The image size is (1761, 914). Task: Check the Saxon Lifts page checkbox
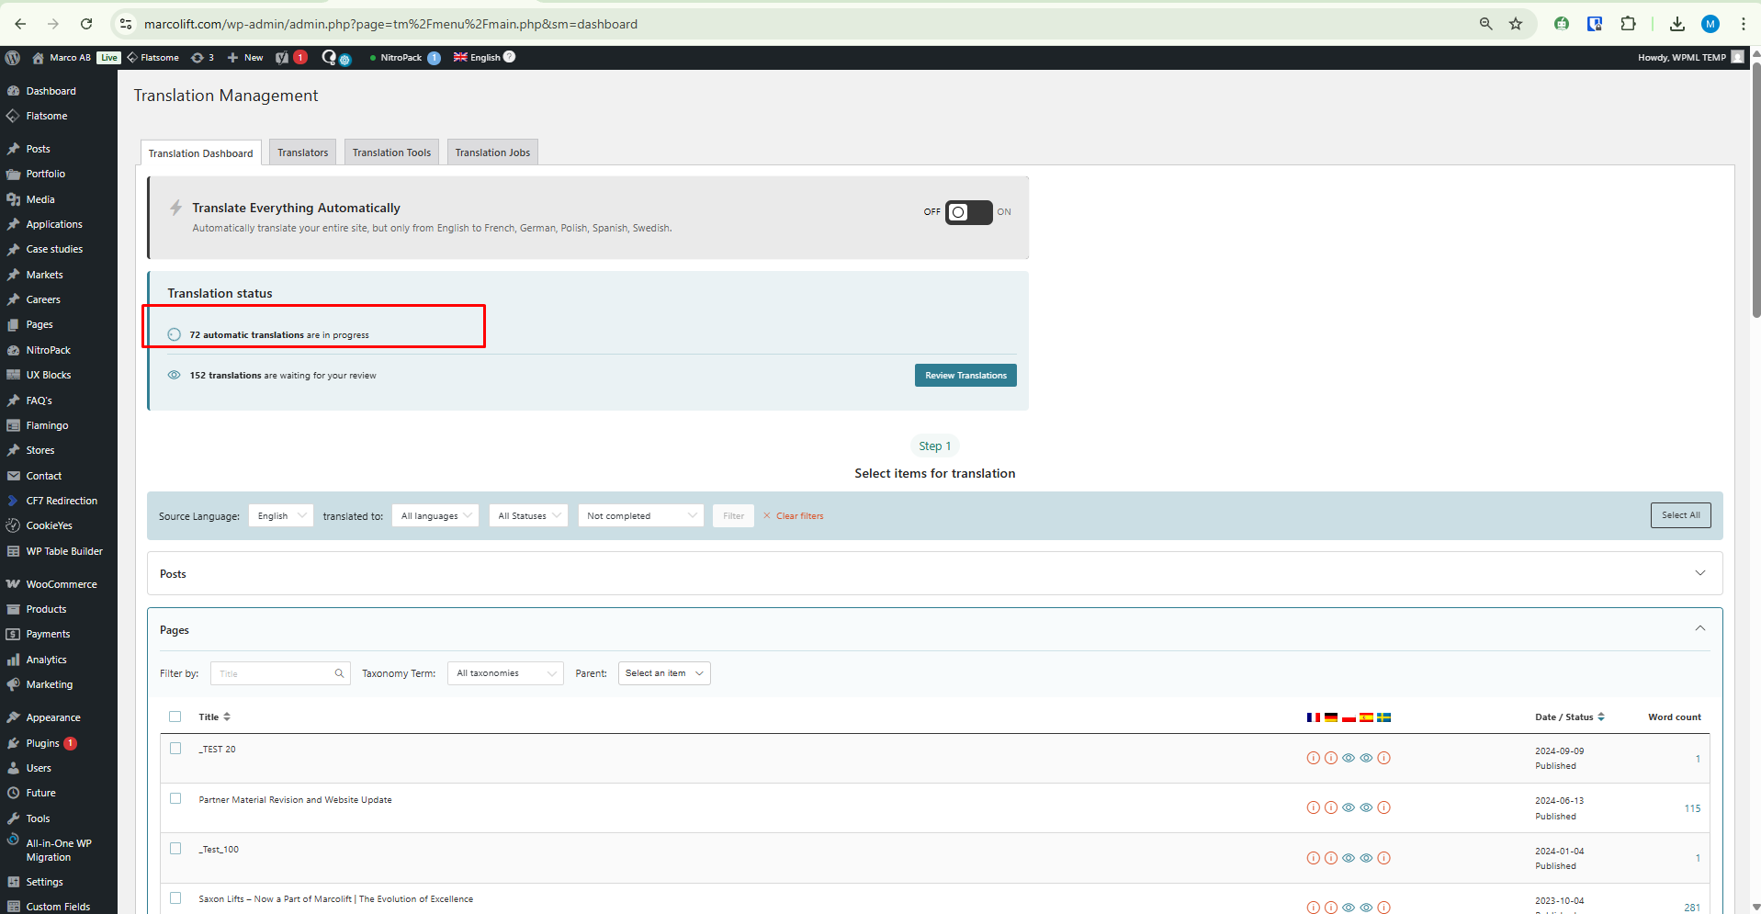pos(175,898)
